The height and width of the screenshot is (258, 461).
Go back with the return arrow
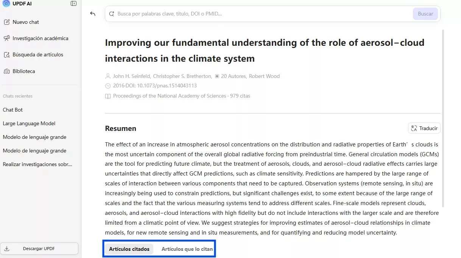pyautogui.click(x=93, y=14)
